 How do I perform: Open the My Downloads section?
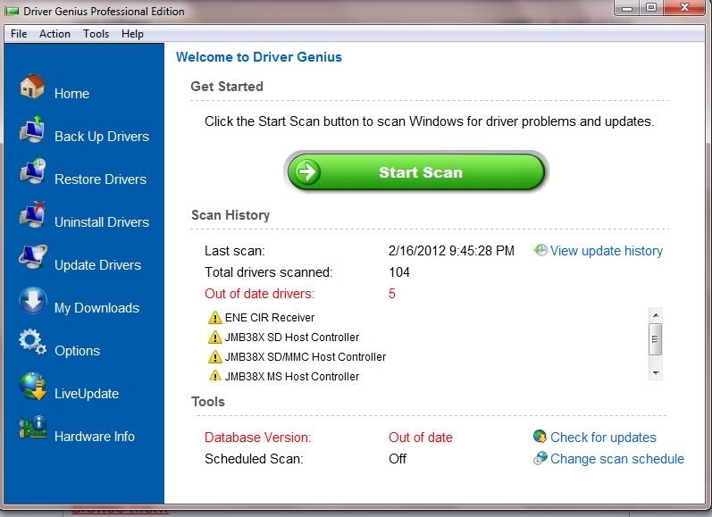(x=96, y=308)
